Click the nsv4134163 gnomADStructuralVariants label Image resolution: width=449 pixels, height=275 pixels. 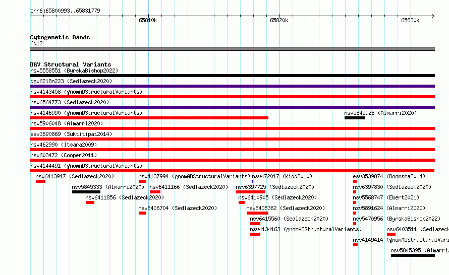[306, 229]
